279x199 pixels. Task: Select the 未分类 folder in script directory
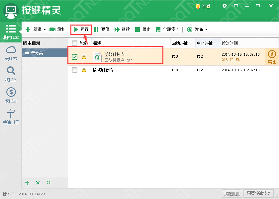point(37,52)
